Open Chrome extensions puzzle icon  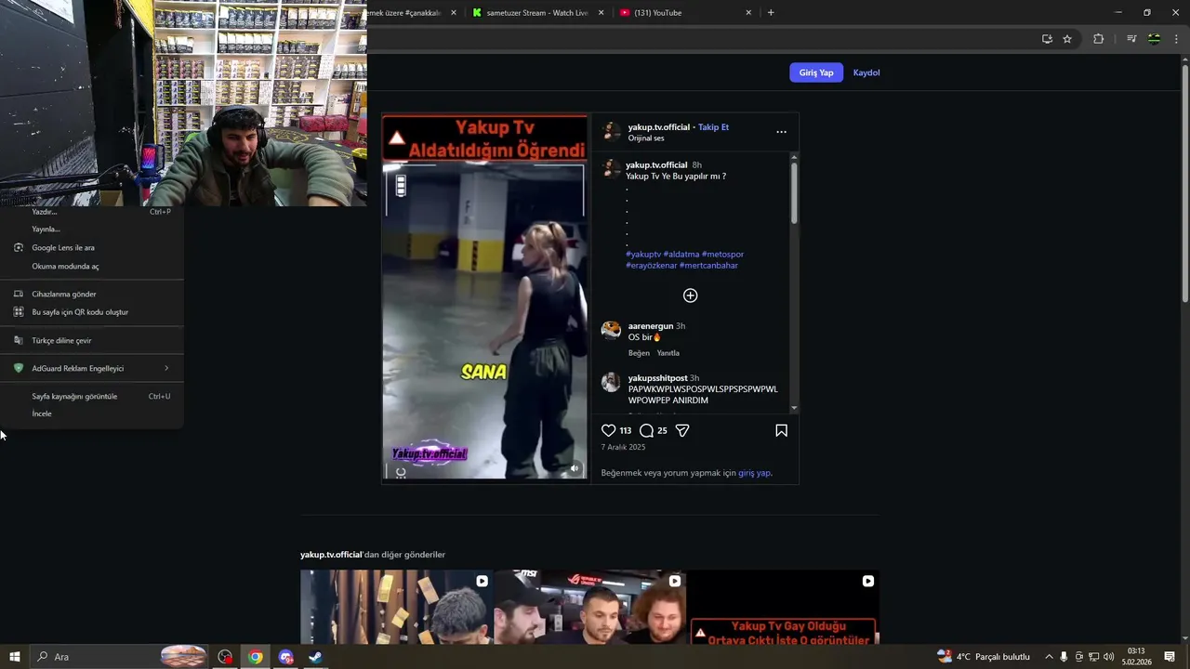click(x=1098, y=39)
